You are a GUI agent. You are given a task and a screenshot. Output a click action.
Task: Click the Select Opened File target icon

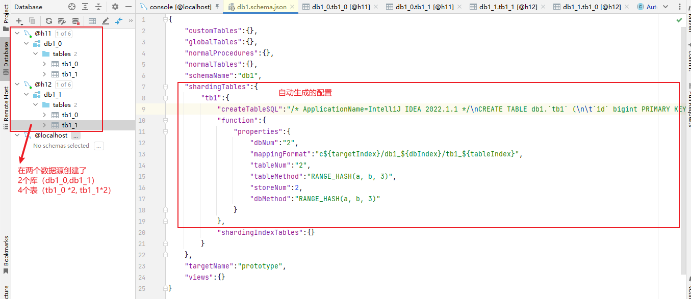click(72, 7)
